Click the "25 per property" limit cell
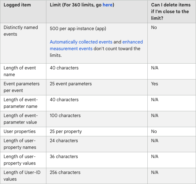196x184 pixels. click(x=66, y=131)
